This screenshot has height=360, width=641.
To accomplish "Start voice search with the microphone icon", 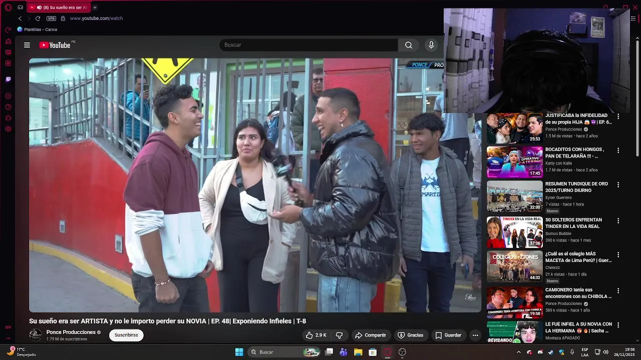I will pyautogui.click(x=431, y=45).
